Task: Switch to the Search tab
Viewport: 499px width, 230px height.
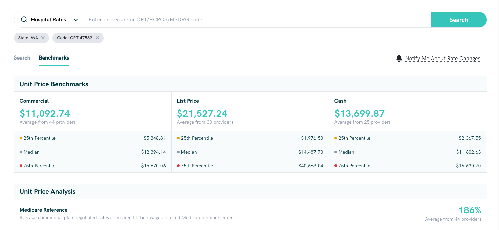Action: pyautogui.click(x=22, y=58)
